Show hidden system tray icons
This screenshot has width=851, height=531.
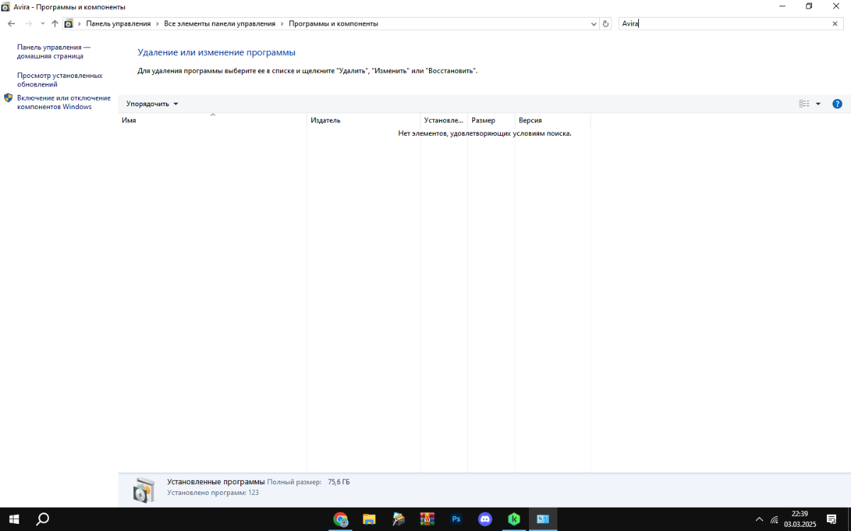click(760, 519)
